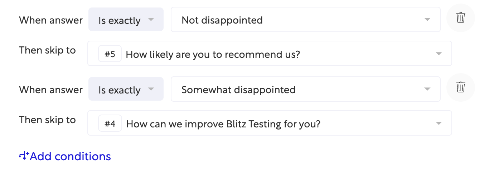Click the caret on the Blitz Testing selector
The width and height of the screenshot is (494, 177).
pos(439,123)
